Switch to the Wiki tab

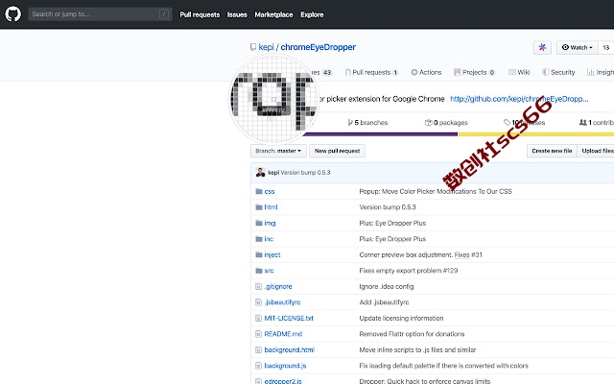[x=519, y=72]
